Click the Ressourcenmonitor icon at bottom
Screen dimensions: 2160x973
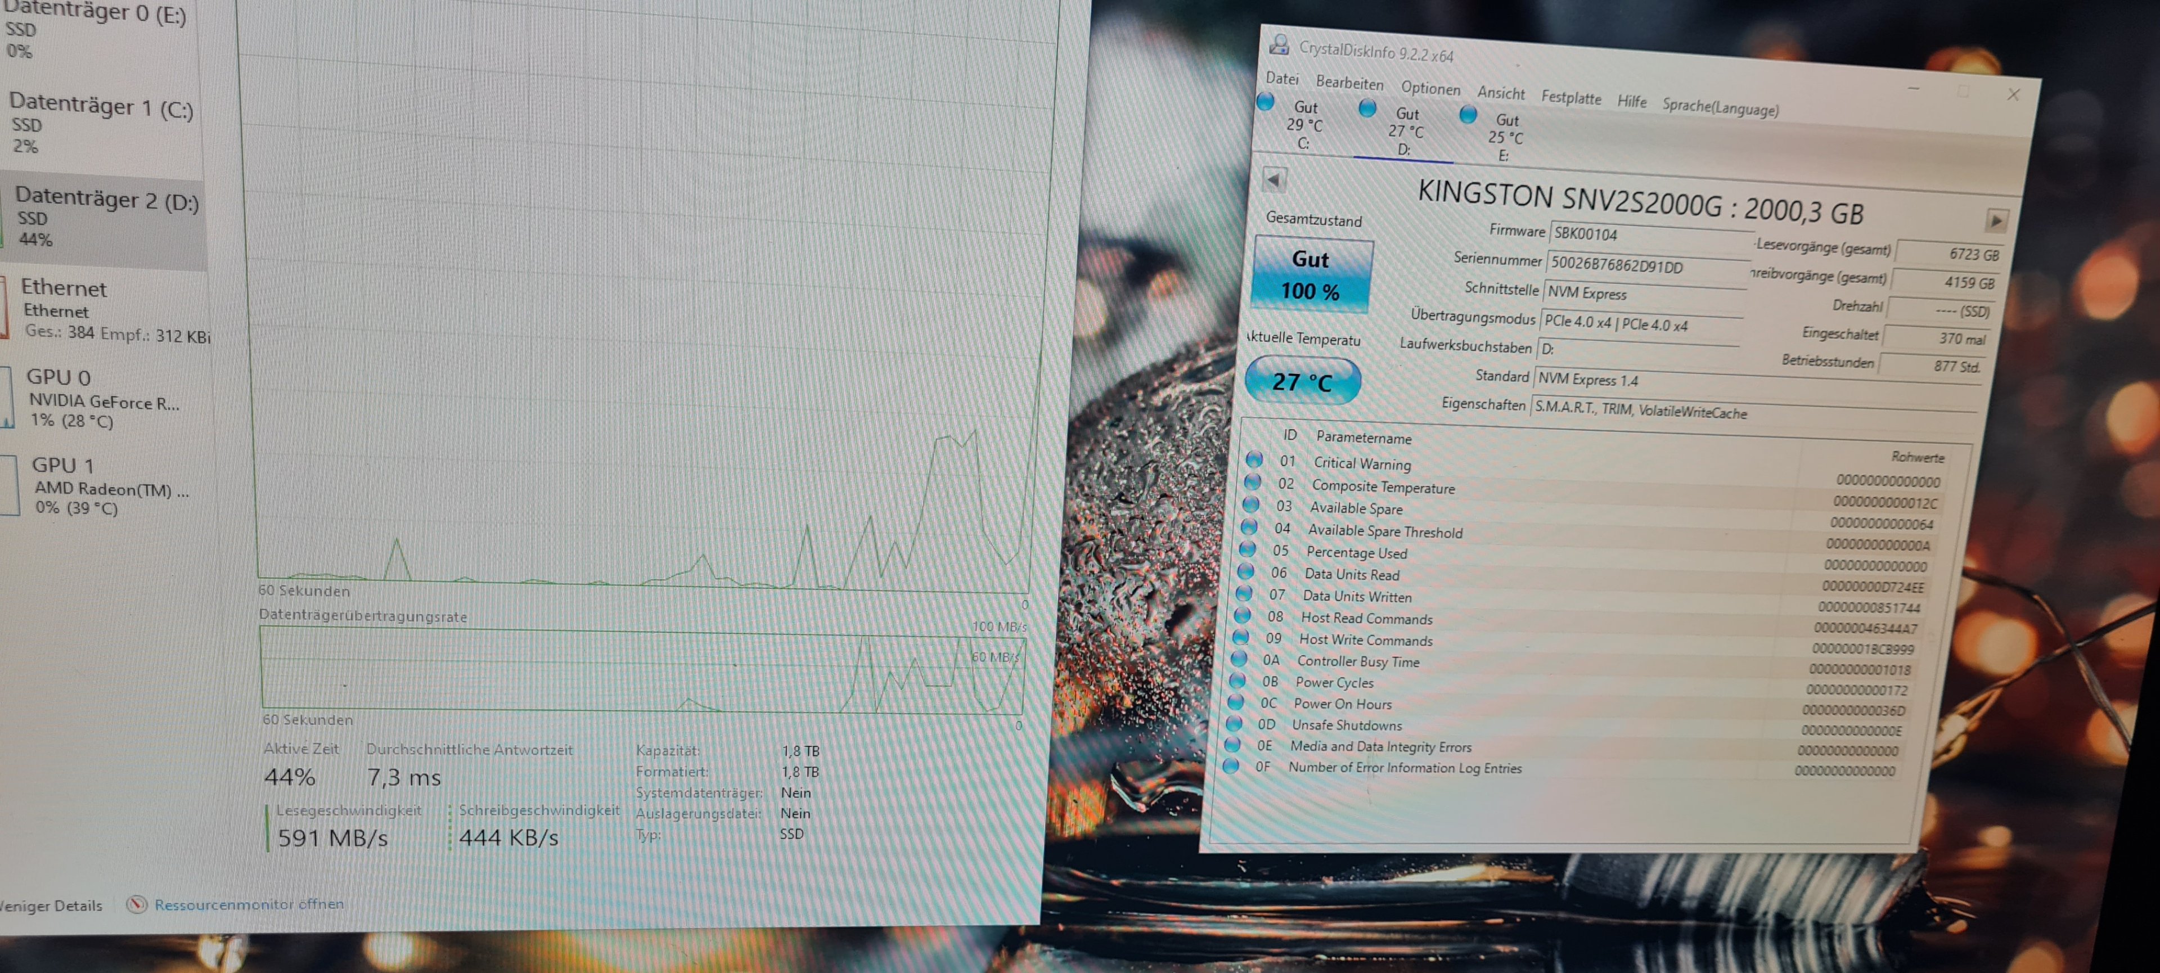tap(137, 904)
